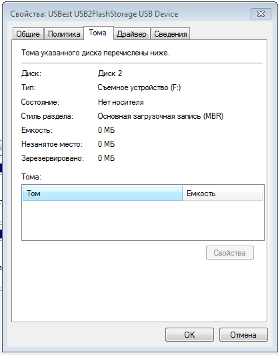Open the Сведения tab
The width and height of the screenshot is (278, 355).
point(170,34)
